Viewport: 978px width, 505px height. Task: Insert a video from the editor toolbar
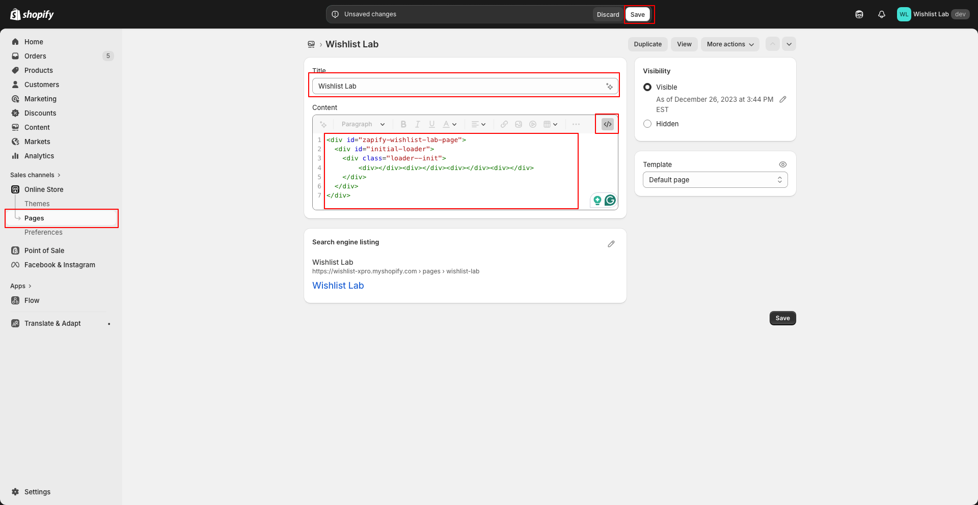(x=533, y=124)
